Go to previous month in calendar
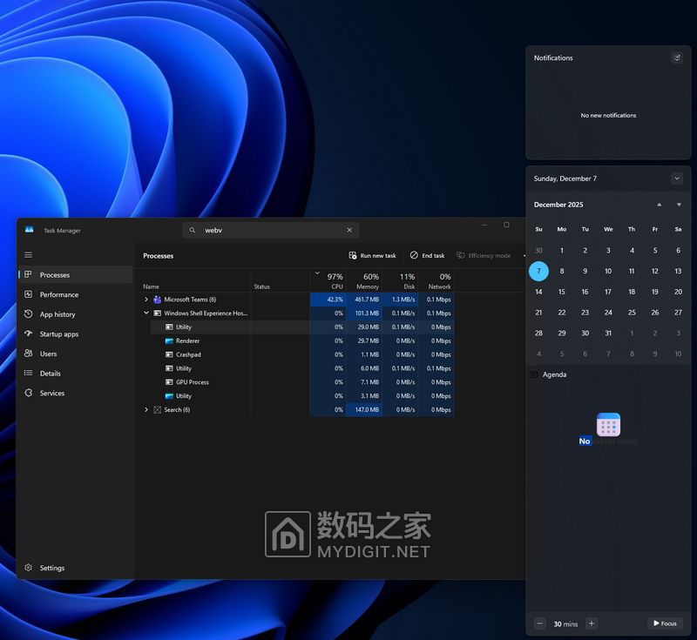Image resolution: width=697 pixels, height=640 pixels. pyautogui.click(x=660, y=205)
